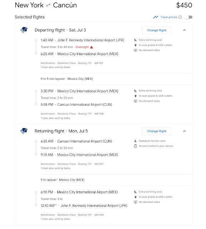Collapse the Returning flight details chevron
206x229 pixels.
pyautogui.click(x=185, y=131)
